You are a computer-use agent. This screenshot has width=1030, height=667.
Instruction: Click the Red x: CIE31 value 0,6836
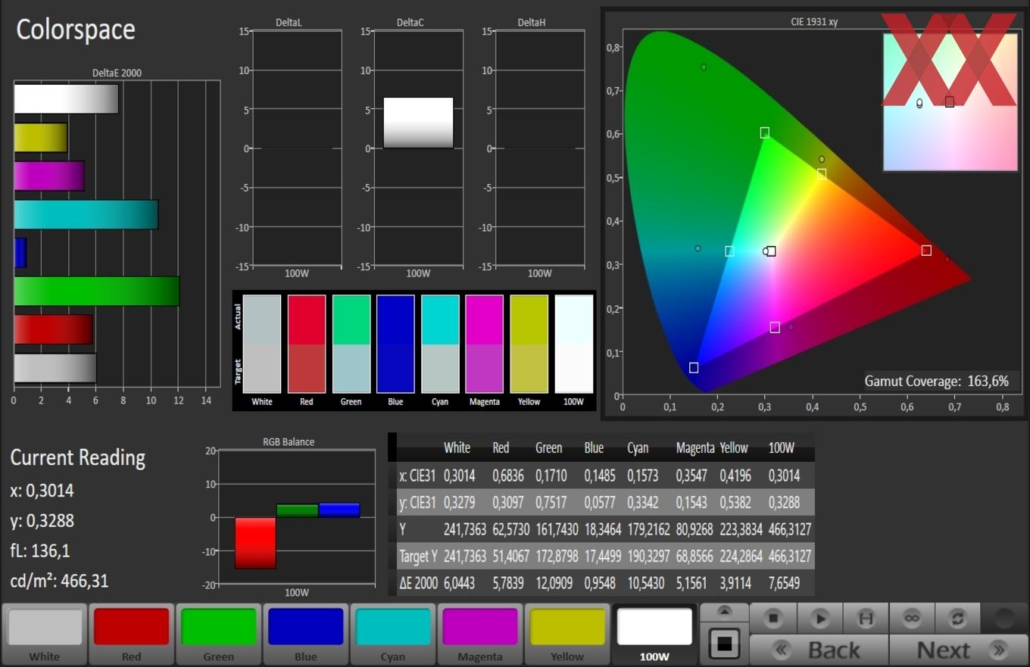point(508,476)
